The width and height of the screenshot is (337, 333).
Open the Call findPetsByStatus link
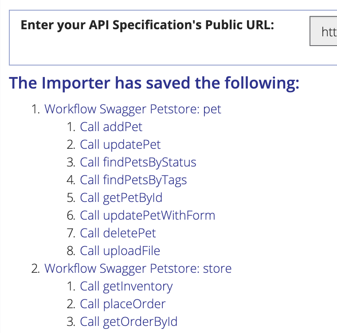(x=138, y=163)
